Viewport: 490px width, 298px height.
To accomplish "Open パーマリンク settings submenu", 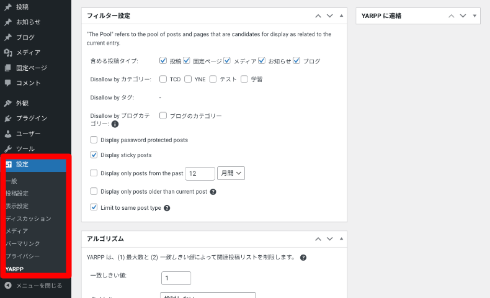I will [x=23, y=243].
